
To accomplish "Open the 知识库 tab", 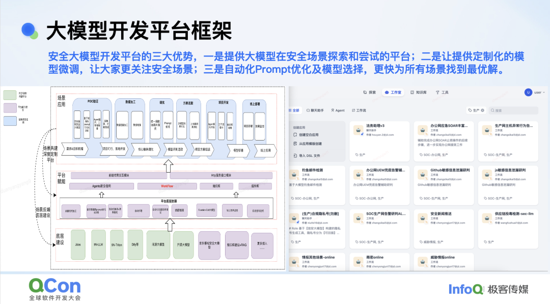I will tap(419, 92).
